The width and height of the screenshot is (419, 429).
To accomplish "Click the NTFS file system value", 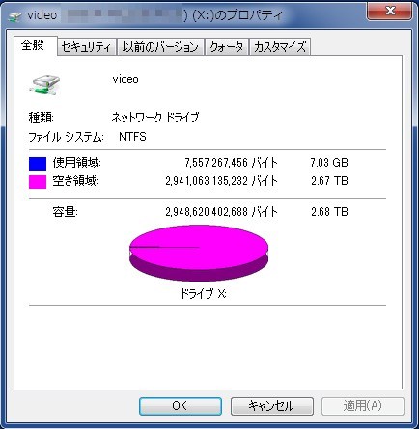I will pyautogui.click(x=132, y=137).
